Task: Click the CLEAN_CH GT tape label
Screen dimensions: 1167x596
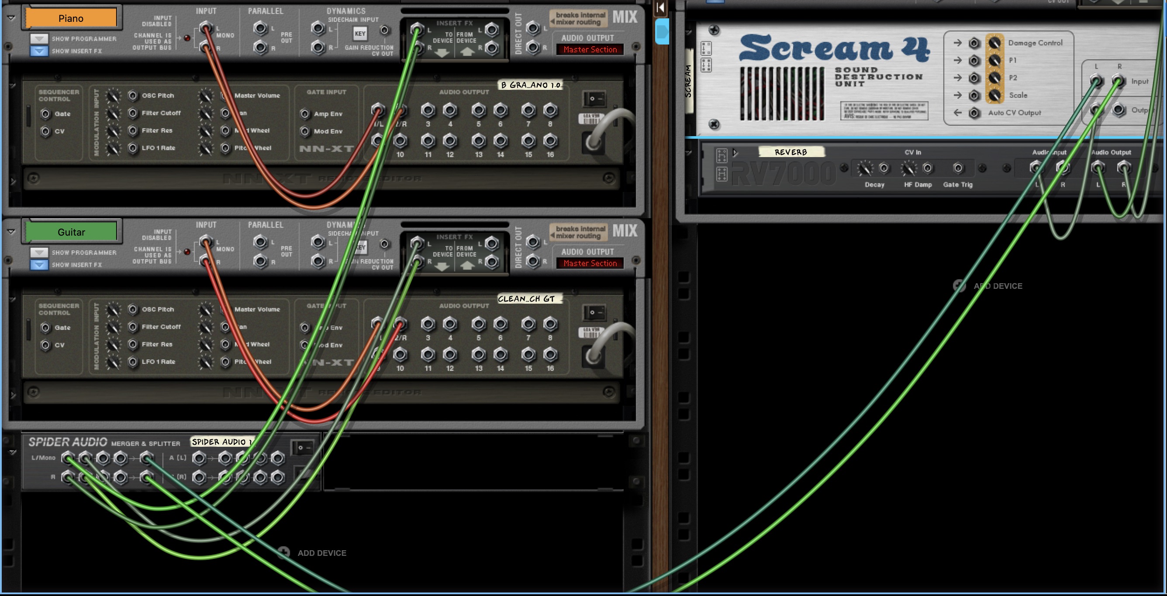Action: (529, 299)
